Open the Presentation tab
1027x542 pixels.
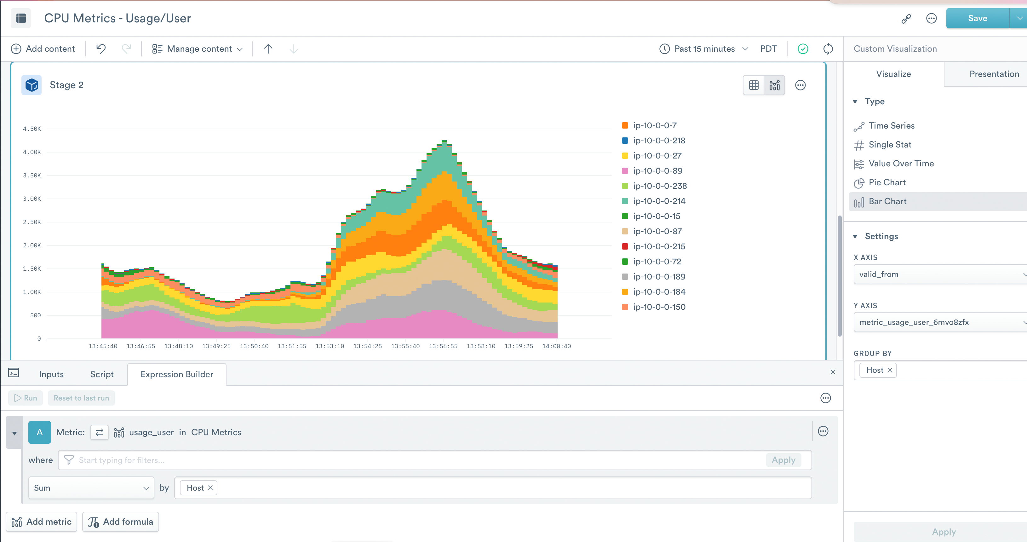pyautogui.click(x=994, y=74)
